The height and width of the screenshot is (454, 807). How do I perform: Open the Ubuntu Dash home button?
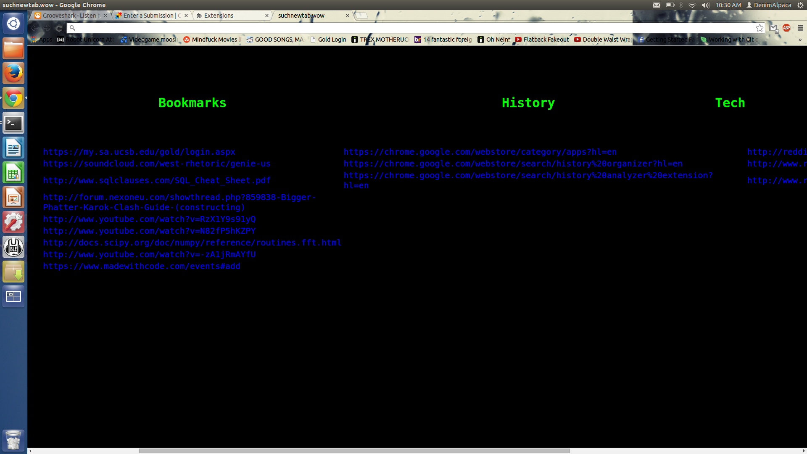click(13, 24)
